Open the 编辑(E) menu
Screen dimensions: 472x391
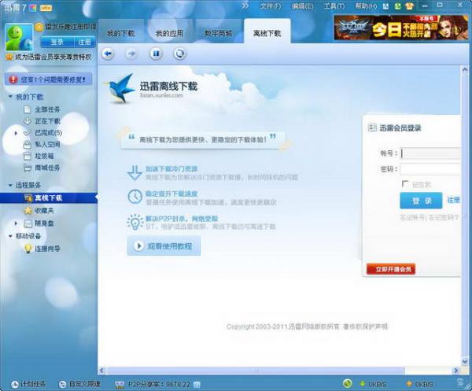303,6
